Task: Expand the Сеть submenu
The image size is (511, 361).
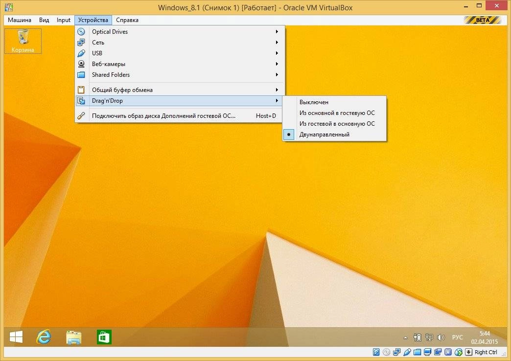Action: coord(180,43)
